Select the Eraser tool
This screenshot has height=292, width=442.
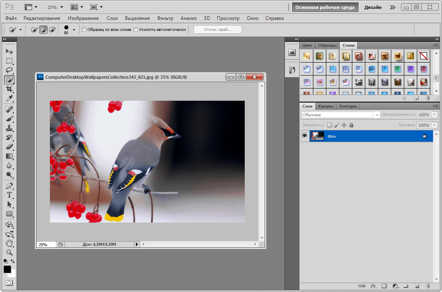coord(9,147)
